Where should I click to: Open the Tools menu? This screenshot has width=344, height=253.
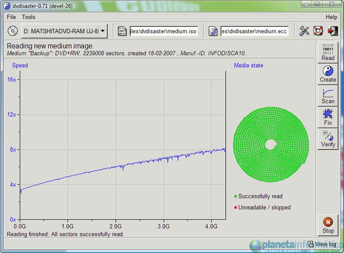(x=29, y=17)
